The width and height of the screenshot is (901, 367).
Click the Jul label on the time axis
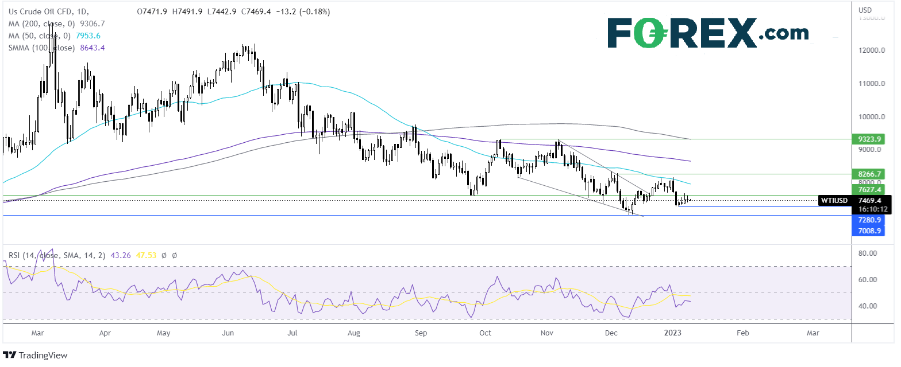coord(292,333)
